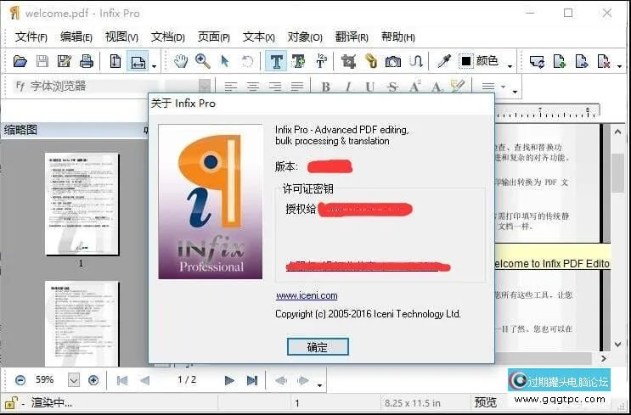Open the font browser dropdown

point(204,87)
